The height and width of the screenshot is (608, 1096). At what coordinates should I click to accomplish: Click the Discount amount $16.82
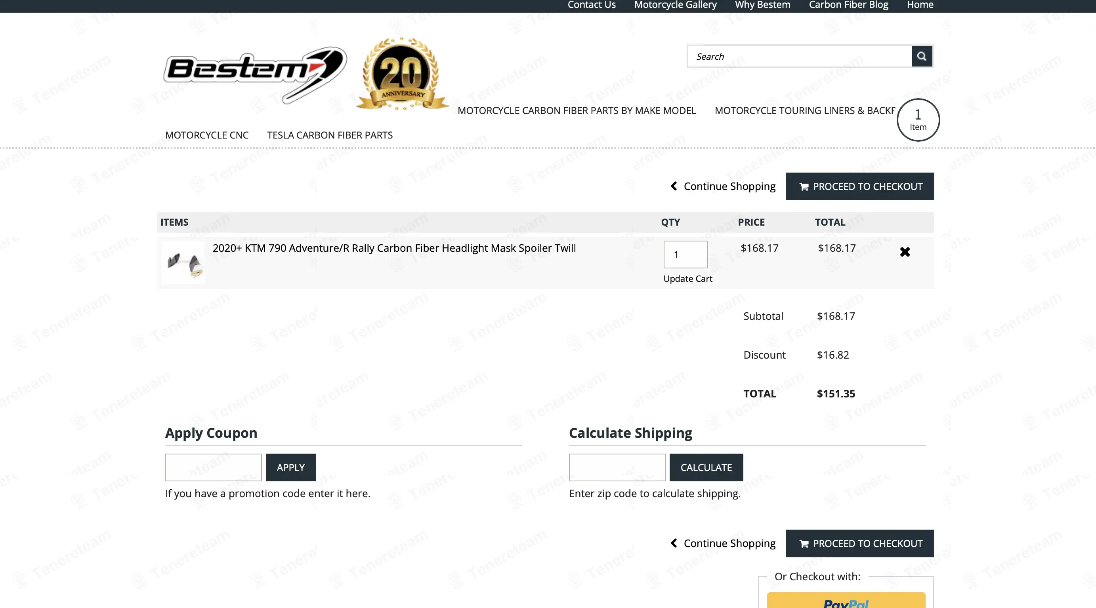833,355
